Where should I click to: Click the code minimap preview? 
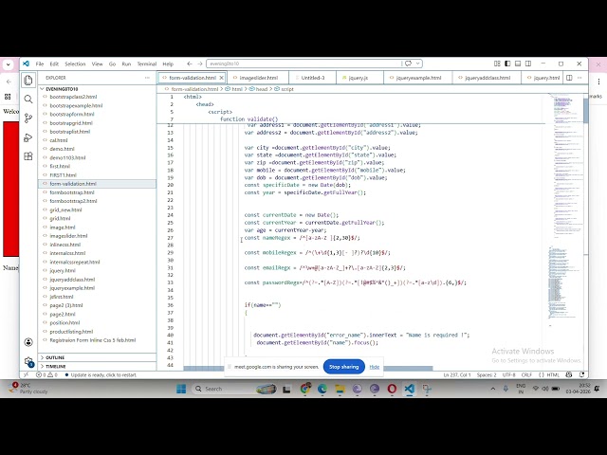[x=565, y=209]
